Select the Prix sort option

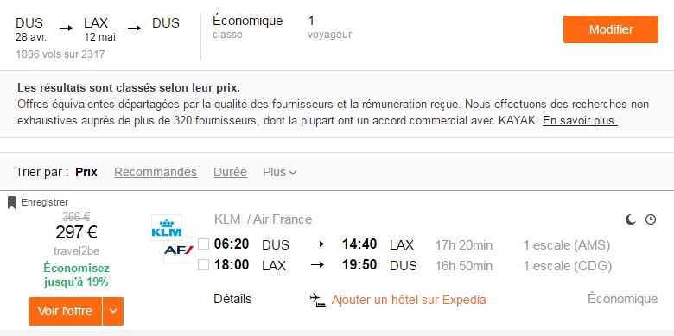86,172
